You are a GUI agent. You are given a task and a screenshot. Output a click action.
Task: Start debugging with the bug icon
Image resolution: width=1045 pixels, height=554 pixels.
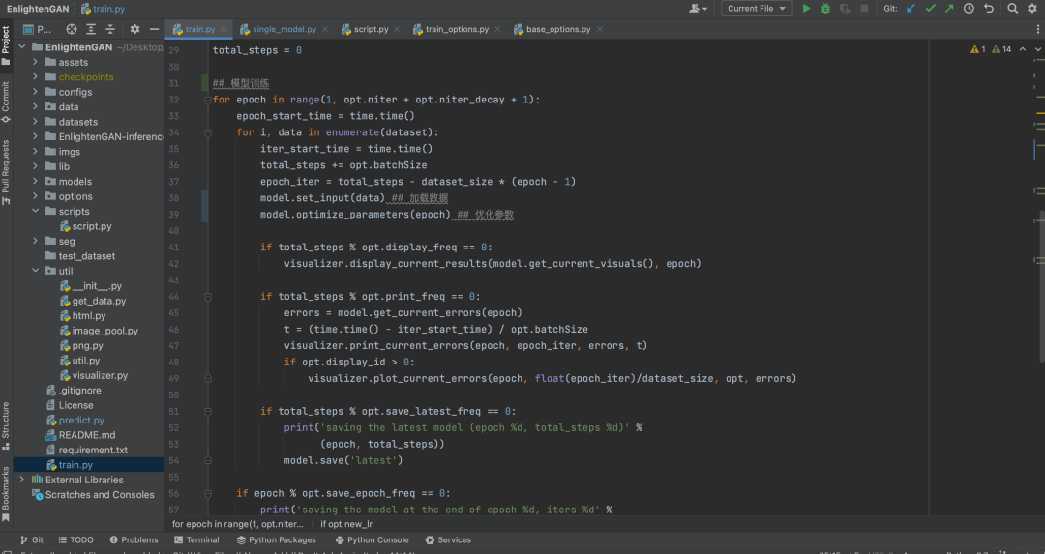tap(825, 9)
